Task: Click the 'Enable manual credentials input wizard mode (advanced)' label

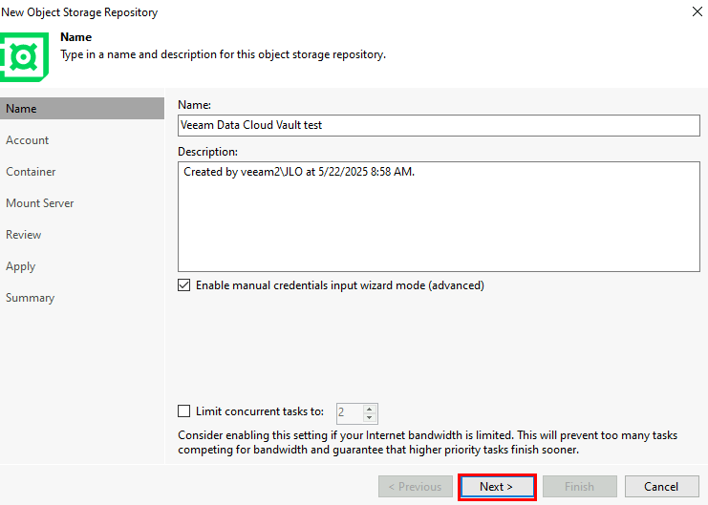Action: pyautogui.click(x=340, y=285)
